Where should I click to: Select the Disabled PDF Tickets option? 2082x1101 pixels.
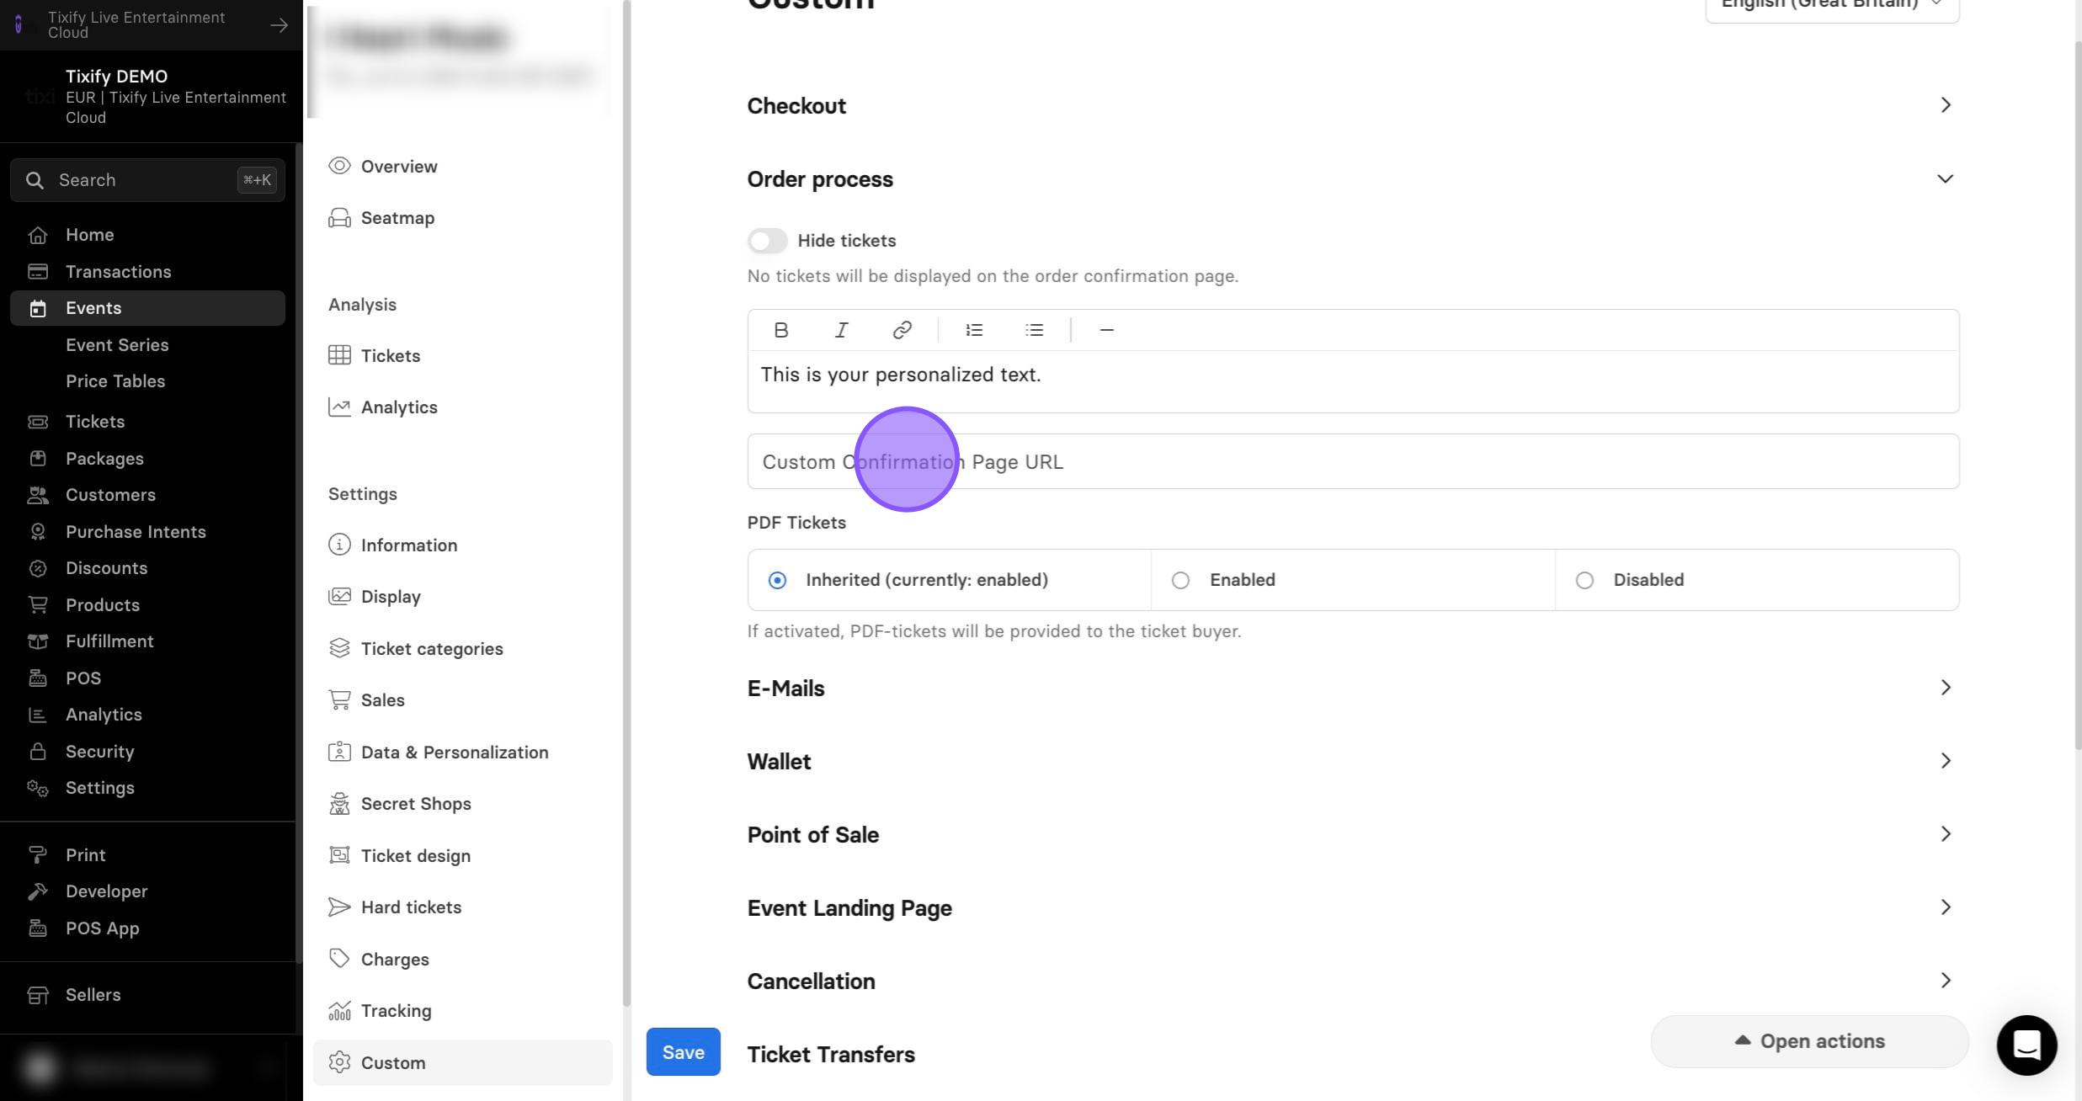(1757, 580)
